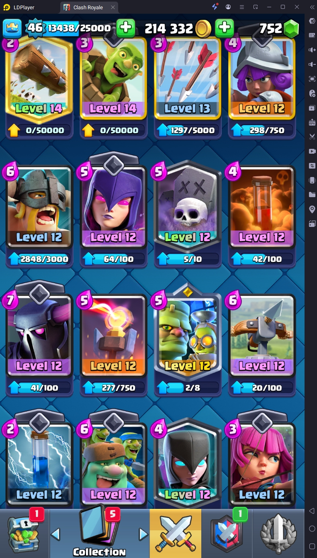Tap the green plus beside experience bar

click(126, 28)
